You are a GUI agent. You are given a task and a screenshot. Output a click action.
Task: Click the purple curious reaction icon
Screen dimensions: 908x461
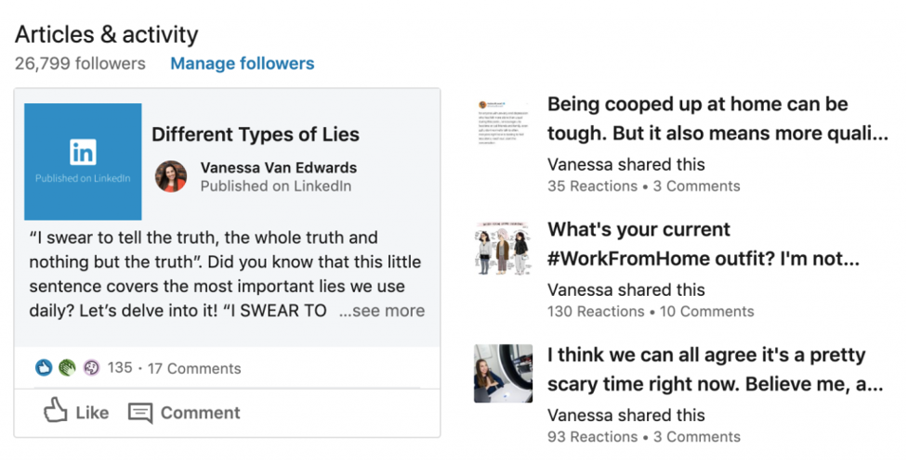[x=91, y=367]
